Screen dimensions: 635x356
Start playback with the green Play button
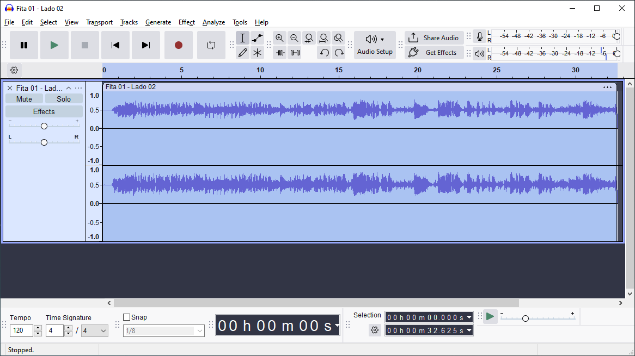click(54, 45)
